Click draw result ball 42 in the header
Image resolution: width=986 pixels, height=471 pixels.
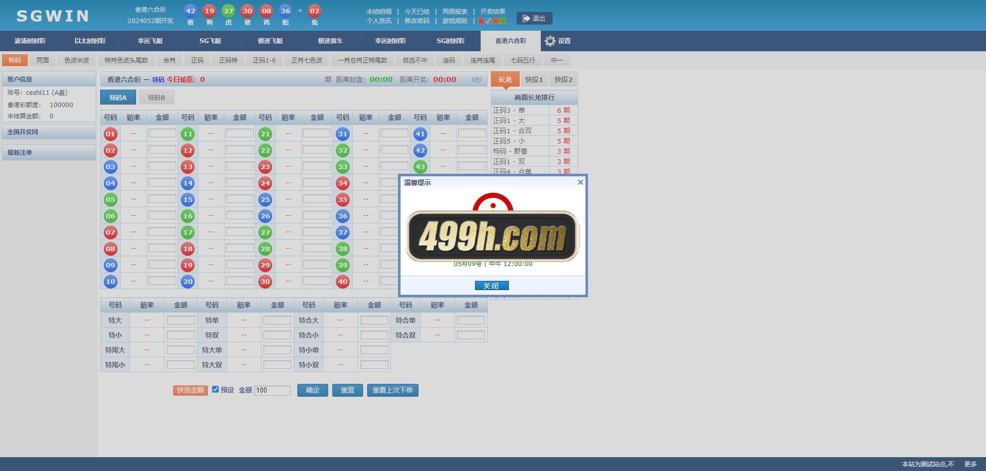click(x=191, y=11)
